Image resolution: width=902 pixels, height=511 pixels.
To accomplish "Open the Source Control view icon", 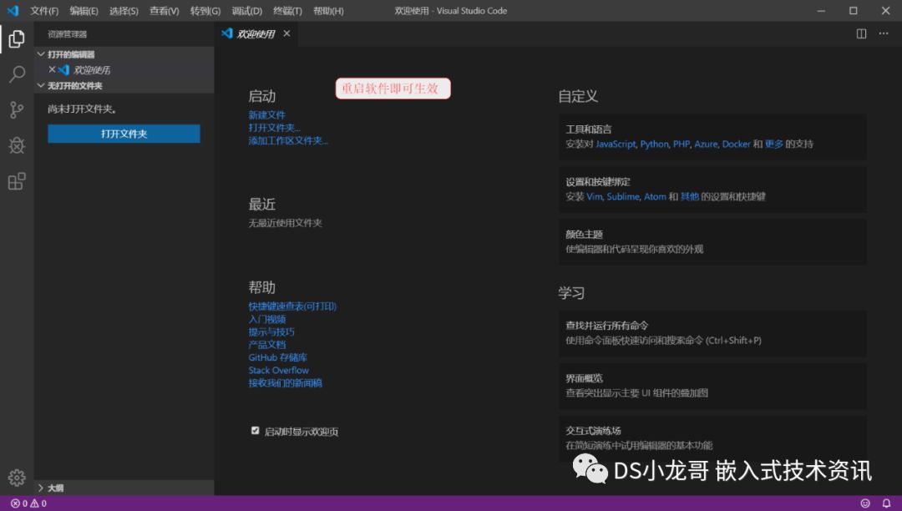I will point(17,109).
